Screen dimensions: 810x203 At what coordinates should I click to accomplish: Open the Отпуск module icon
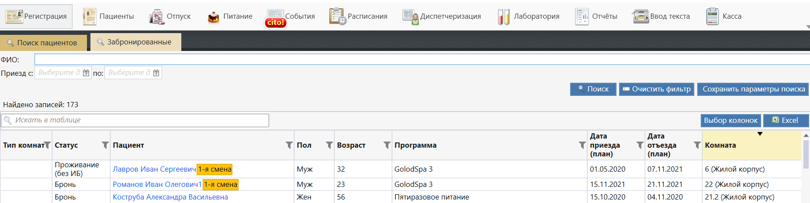(x=156, y=17)
